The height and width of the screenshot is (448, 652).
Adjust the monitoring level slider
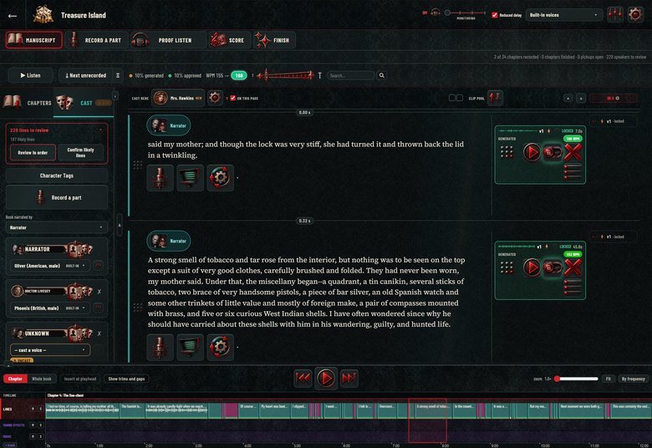click(x=465, y=13)
